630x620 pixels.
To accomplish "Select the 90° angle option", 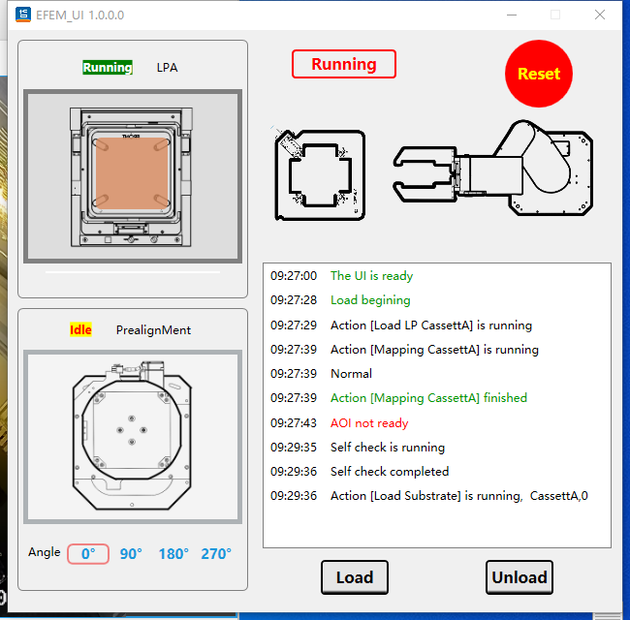I will tap(131, 554).
